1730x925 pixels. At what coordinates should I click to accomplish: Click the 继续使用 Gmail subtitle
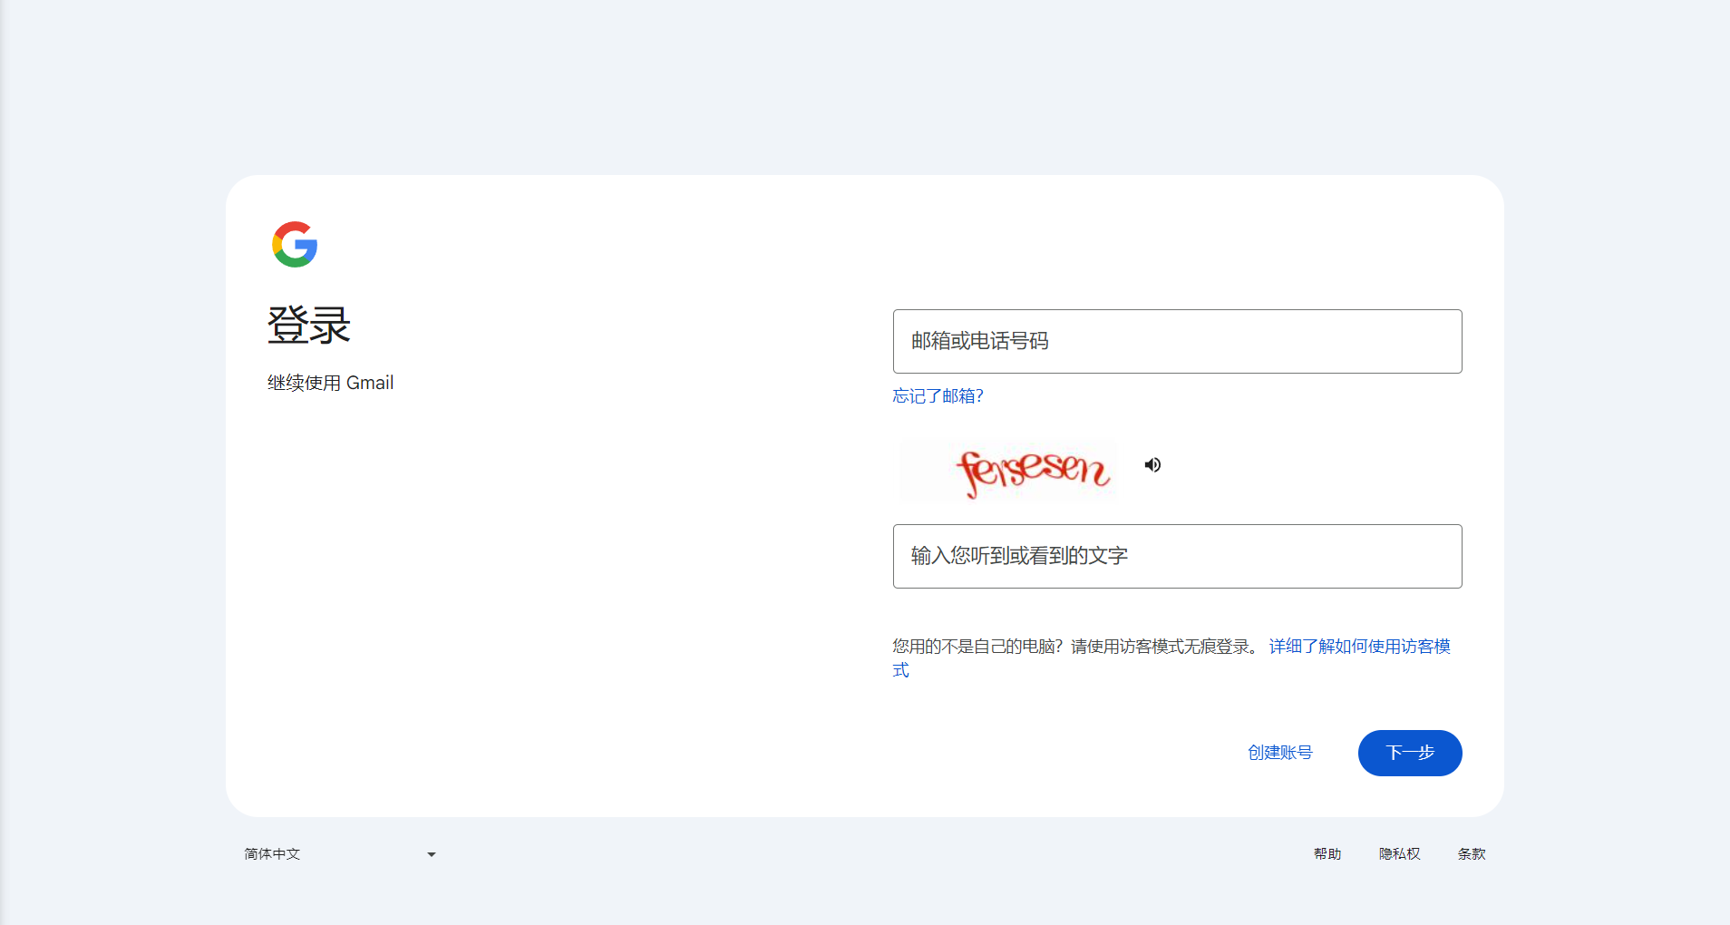pos(330,382)
